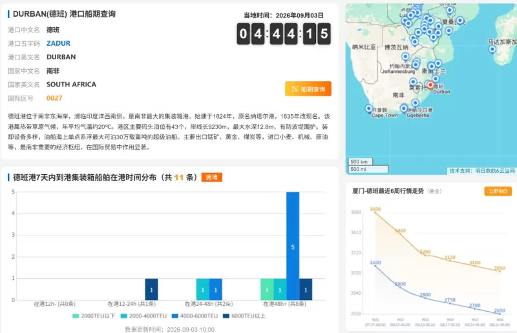Click the map pin near Johannesburg
The width and height of the screenshot is (517, 333).
click(x=416, y=65)
